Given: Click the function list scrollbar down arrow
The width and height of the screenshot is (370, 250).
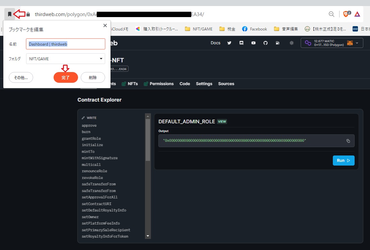Looking at the screenshot, I should pyautogui.click(x=148, y=236).
